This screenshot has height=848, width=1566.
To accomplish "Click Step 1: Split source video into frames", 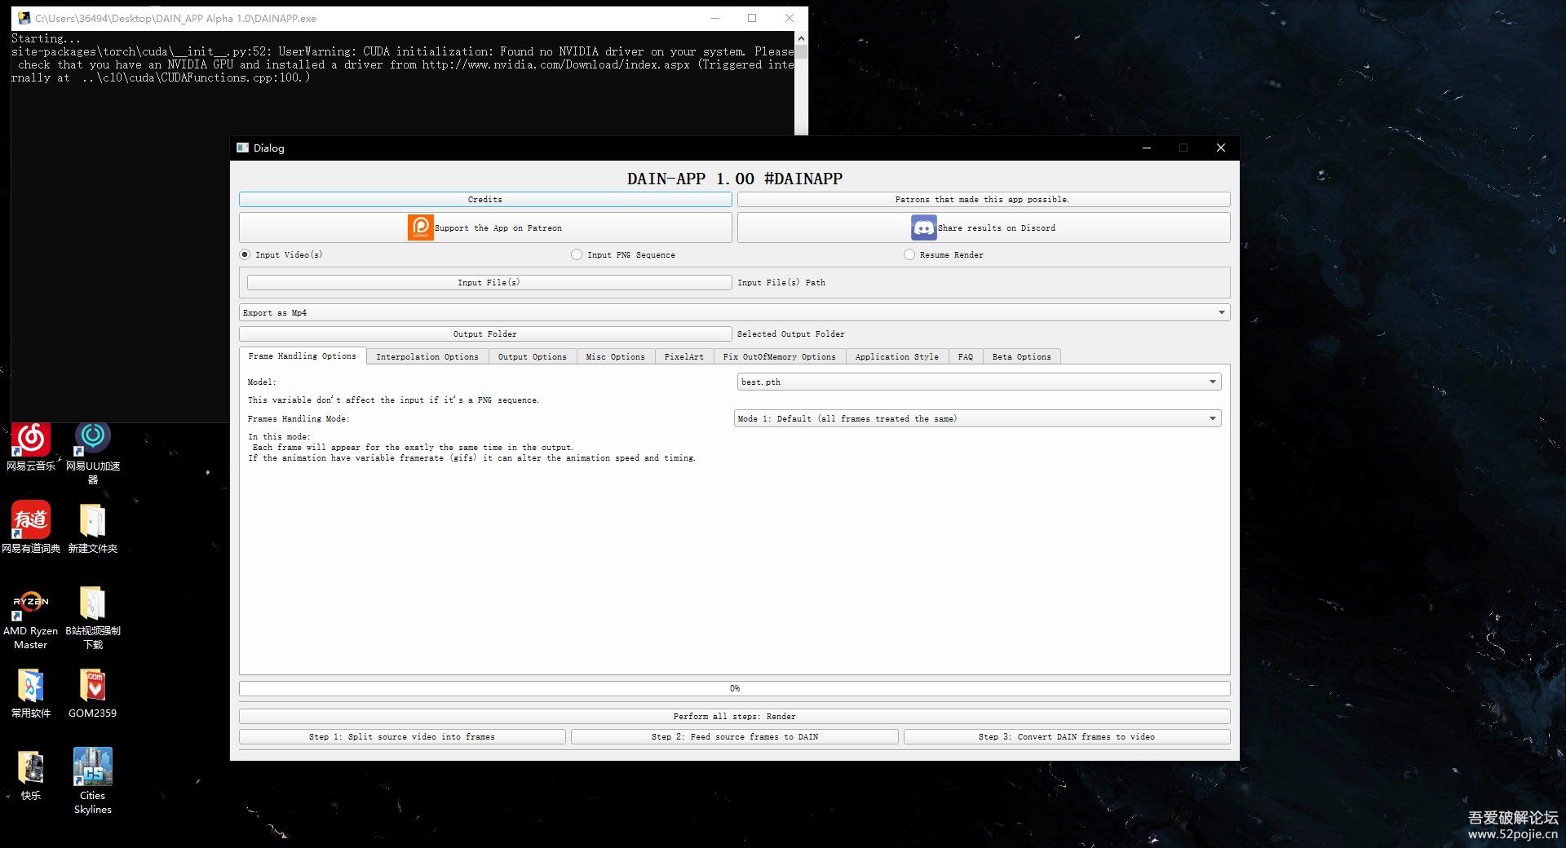I will [x=402, y=736].
